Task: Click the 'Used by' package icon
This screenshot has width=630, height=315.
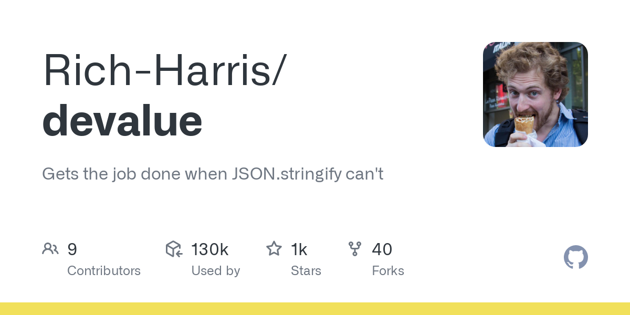Action: tap(174, 249)
